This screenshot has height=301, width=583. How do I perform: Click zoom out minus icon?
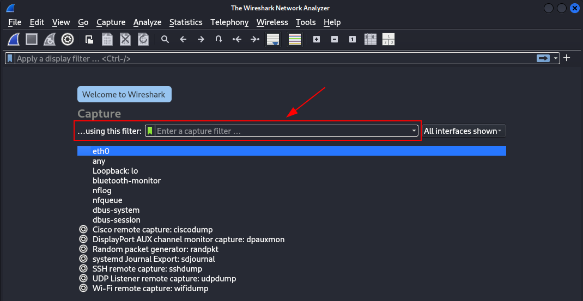tap(335, 39)
